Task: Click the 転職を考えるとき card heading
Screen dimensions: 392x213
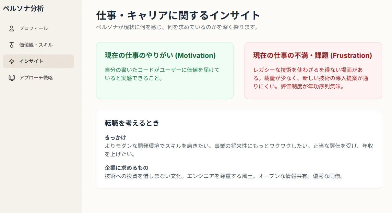Action: coord(132,123)
